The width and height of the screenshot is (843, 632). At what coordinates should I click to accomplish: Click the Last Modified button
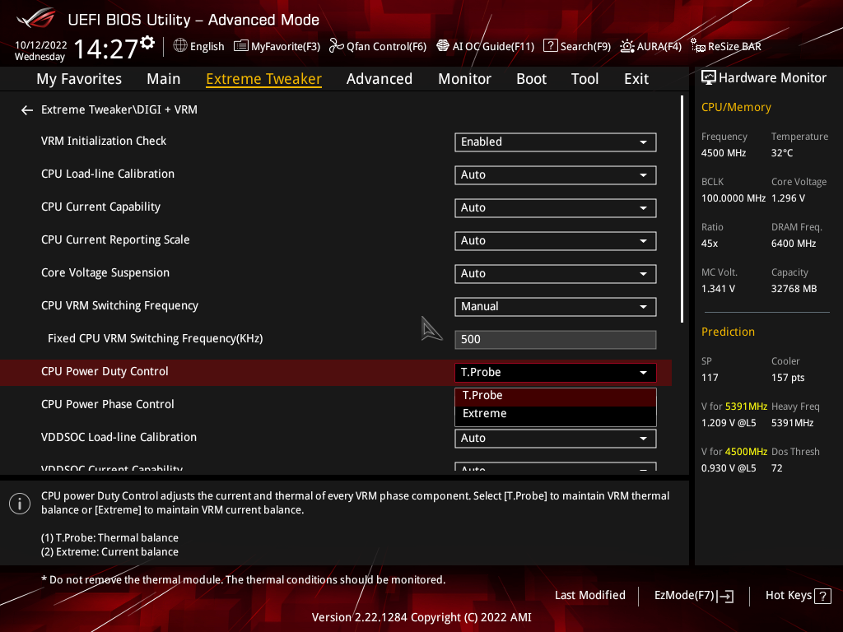tap(589, 596)
